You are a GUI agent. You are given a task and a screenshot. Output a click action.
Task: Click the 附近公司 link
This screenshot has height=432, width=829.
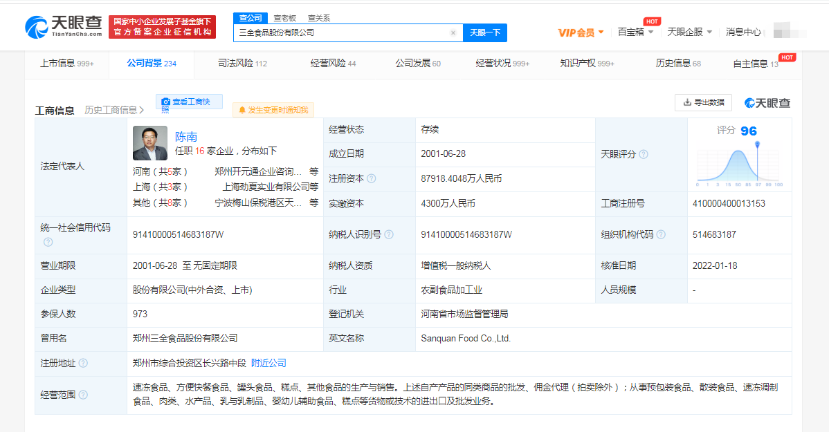pyautogui.click(x=268, y=363)
